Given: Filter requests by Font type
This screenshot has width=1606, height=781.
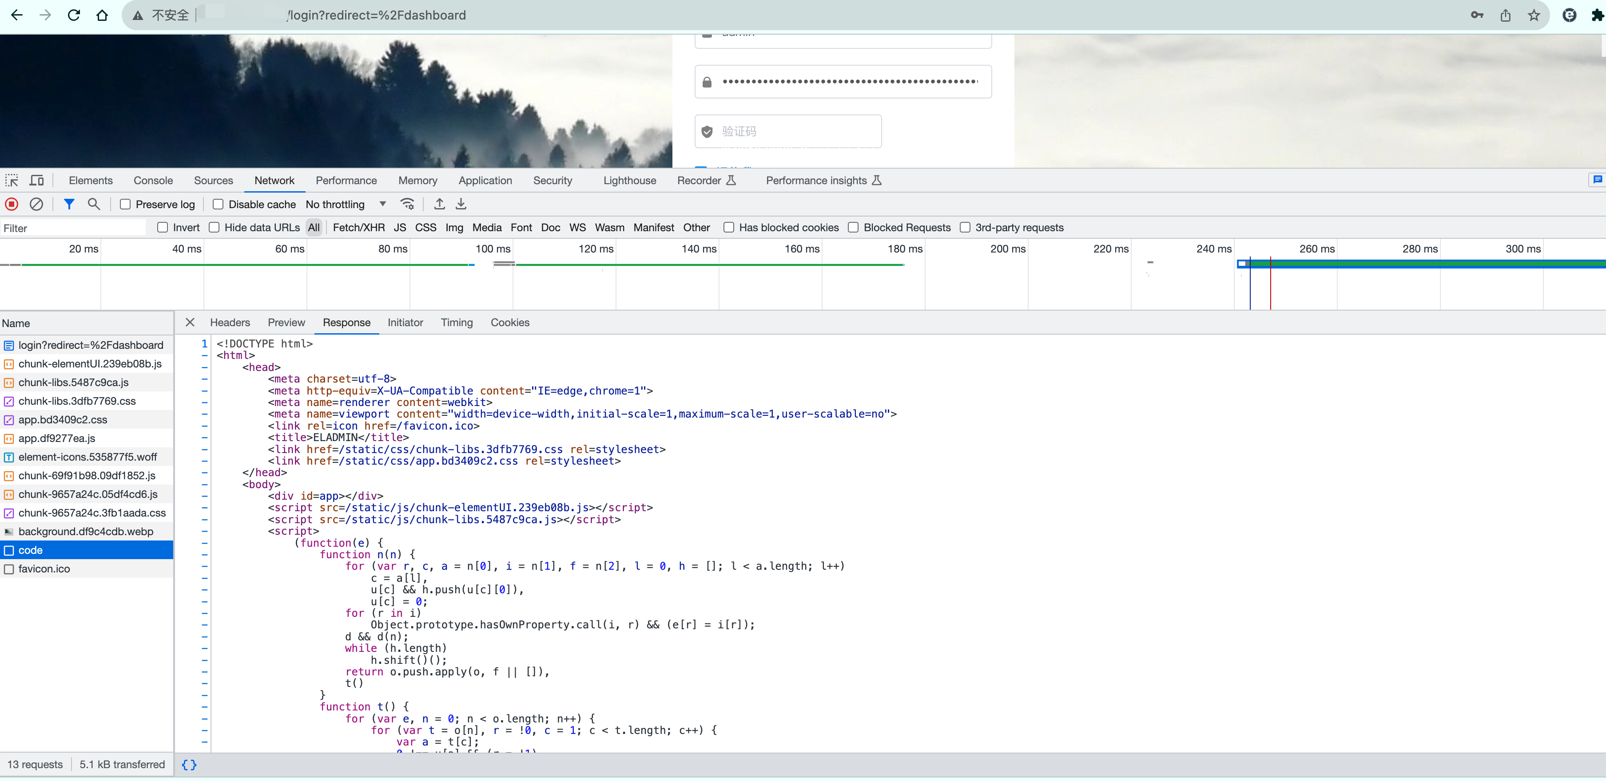Looking at the screenshot, I should 521,227.
